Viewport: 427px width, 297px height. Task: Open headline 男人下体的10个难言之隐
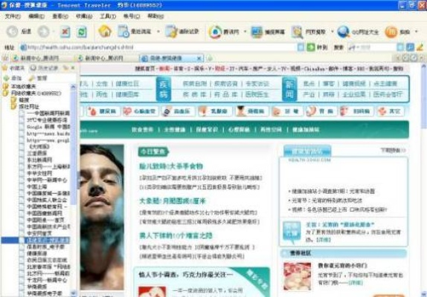[x=176, y=235]
